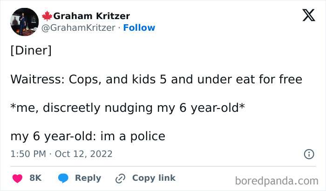
Task: Click the 'im a police' line
Action: [x=88, y=136]
